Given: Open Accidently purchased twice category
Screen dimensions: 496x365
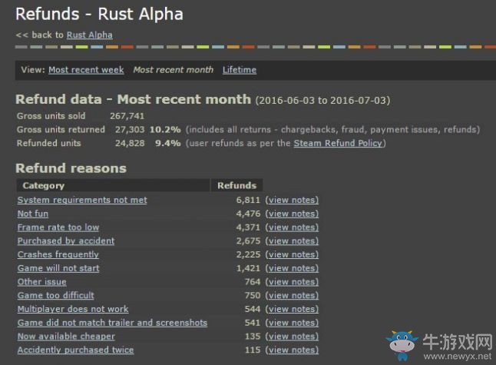Looking at the screenshot, I should point(75,350).
